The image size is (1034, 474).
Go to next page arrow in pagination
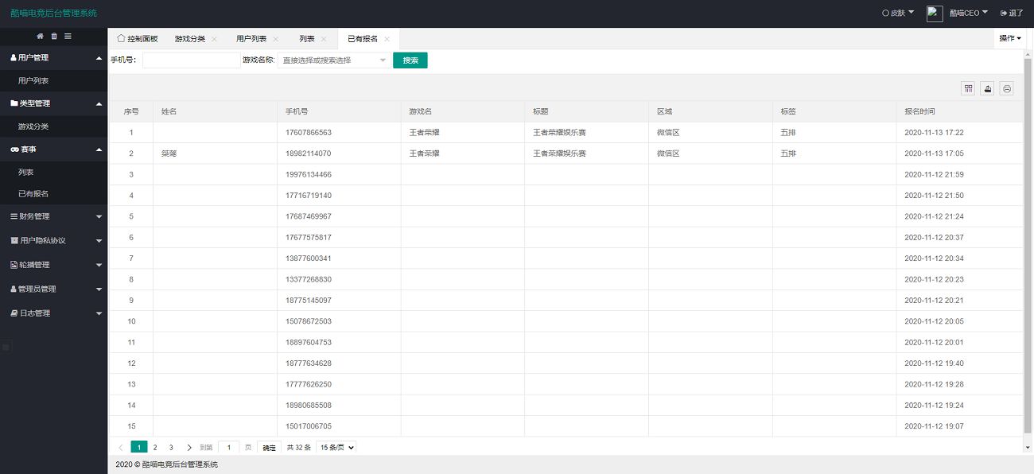point(189,448)
